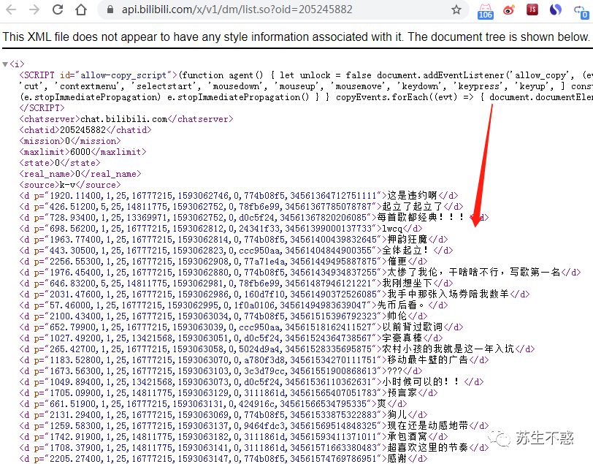Open the Weibo extension icon
Image resolution: width=593 pixels, height=464 pixels.
point(509,9)
